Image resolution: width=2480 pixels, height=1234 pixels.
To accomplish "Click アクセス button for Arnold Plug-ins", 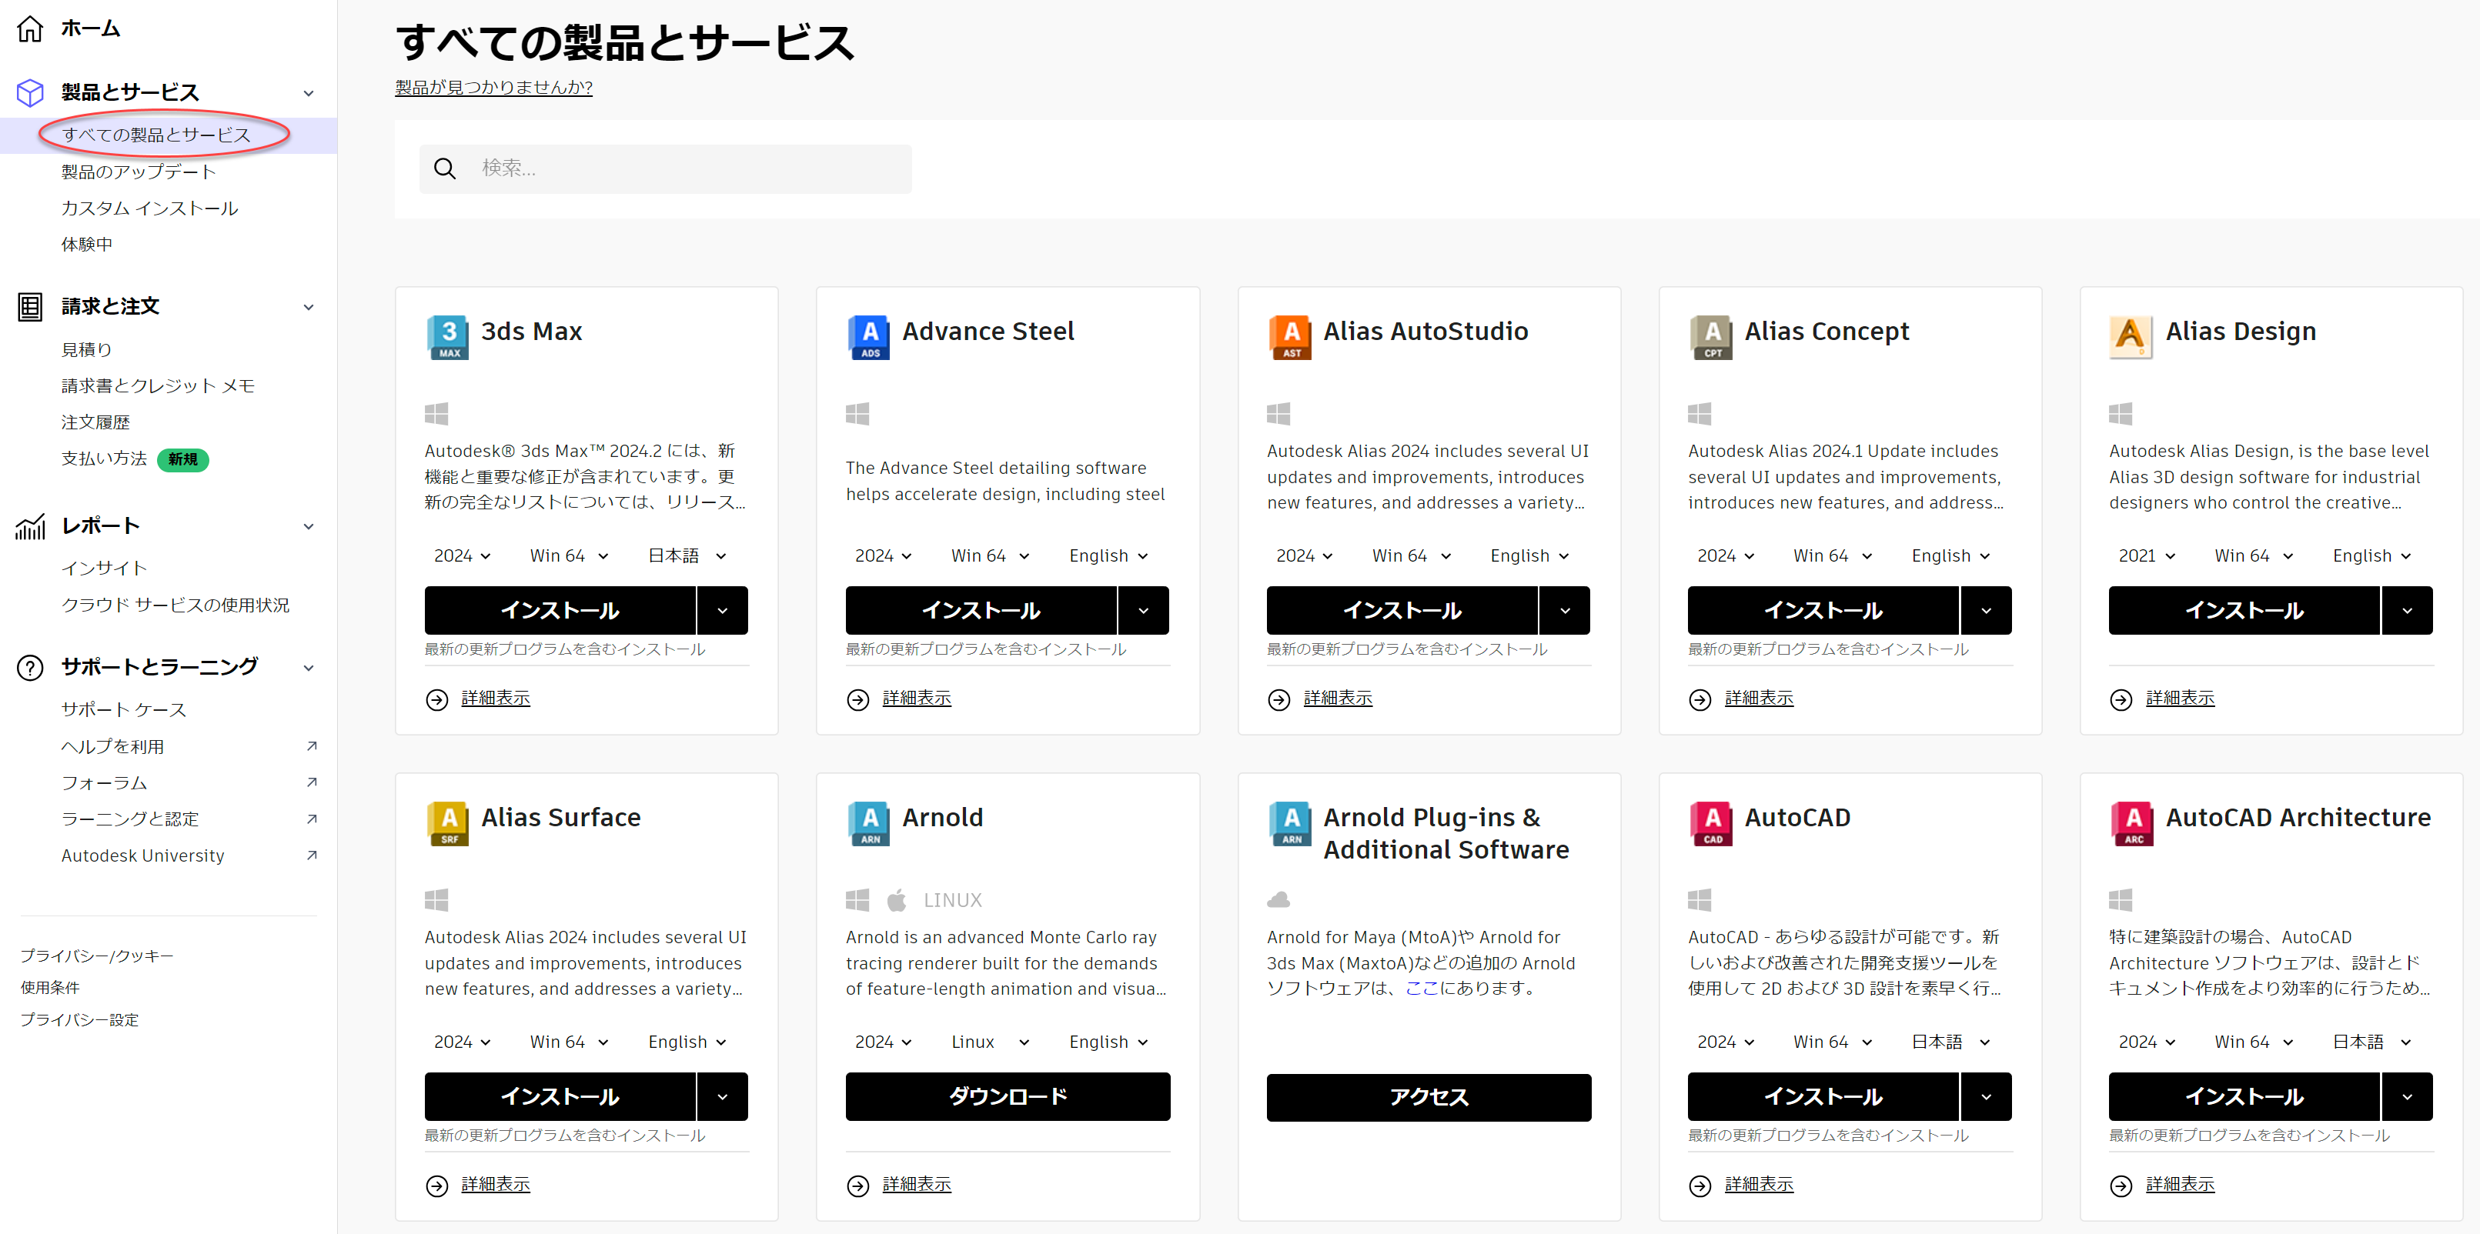I will [x=1429, y=1097].
